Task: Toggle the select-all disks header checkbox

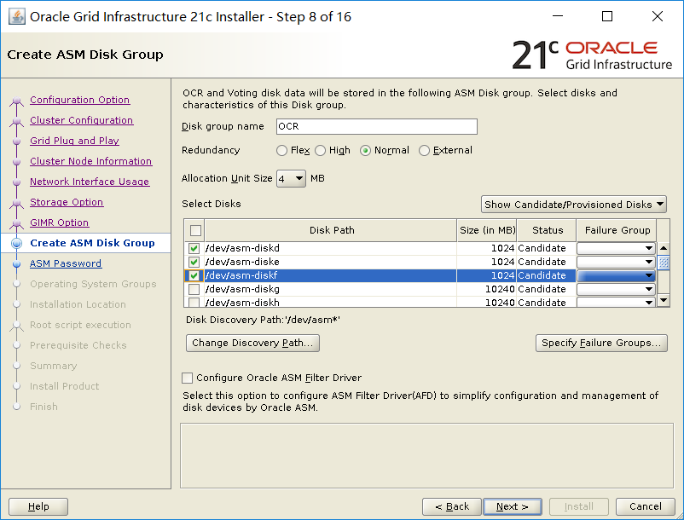Action: (195, 230)
